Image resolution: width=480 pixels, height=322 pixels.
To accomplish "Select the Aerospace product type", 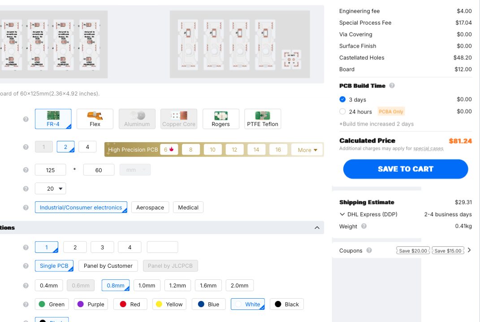I will point(150,207).
